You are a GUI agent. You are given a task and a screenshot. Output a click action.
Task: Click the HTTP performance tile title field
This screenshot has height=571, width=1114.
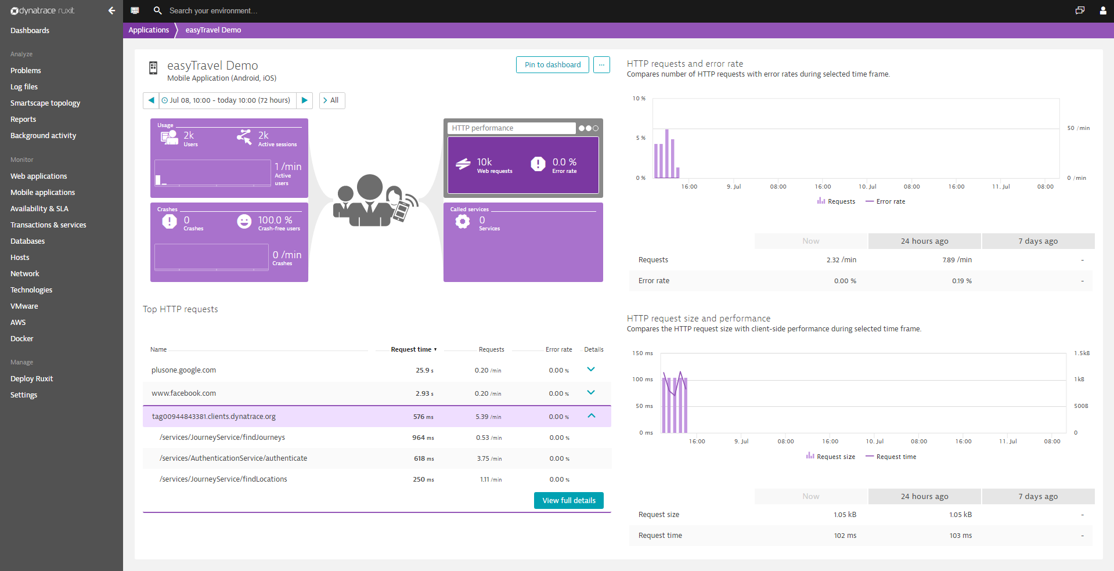coord(511,128)
